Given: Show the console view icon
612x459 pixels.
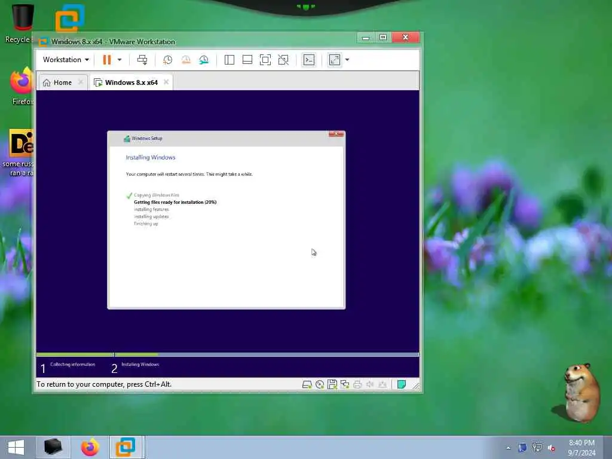Looking at the screenshot, I should tap(309, 60).
